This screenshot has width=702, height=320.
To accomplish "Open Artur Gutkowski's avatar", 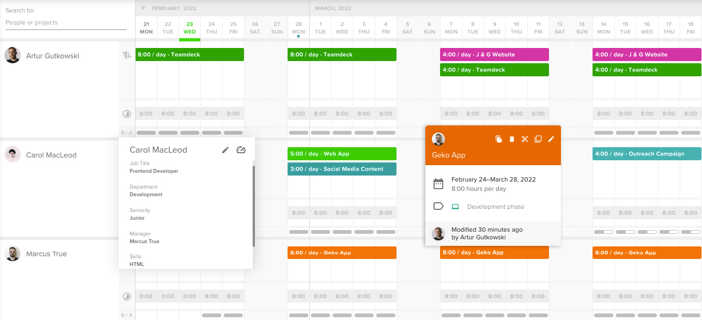I will 13,55.
